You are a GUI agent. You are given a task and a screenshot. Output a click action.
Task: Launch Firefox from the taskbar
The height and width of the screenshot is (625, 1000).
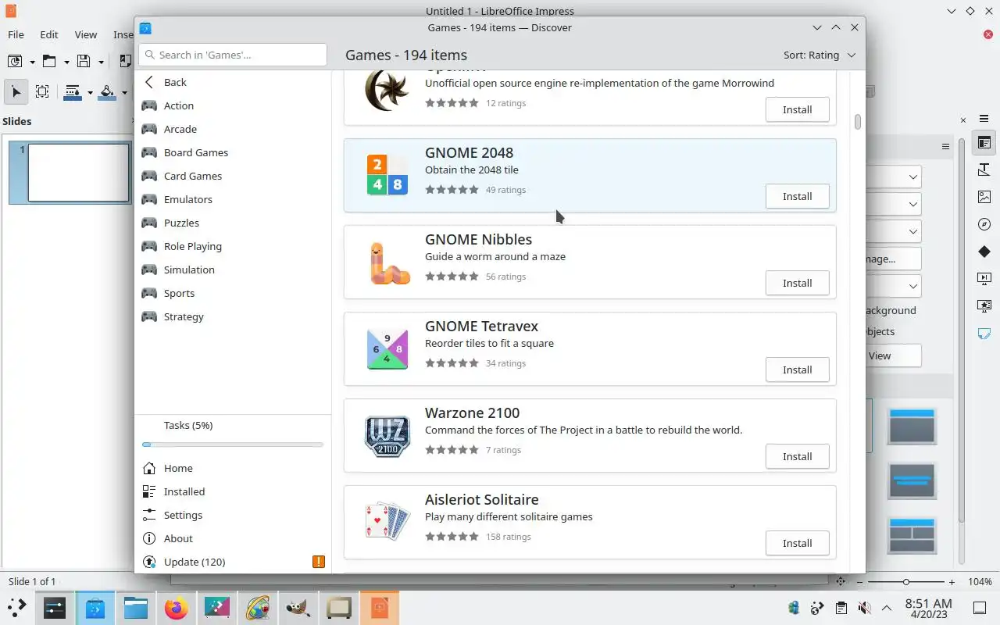(177, 608)
